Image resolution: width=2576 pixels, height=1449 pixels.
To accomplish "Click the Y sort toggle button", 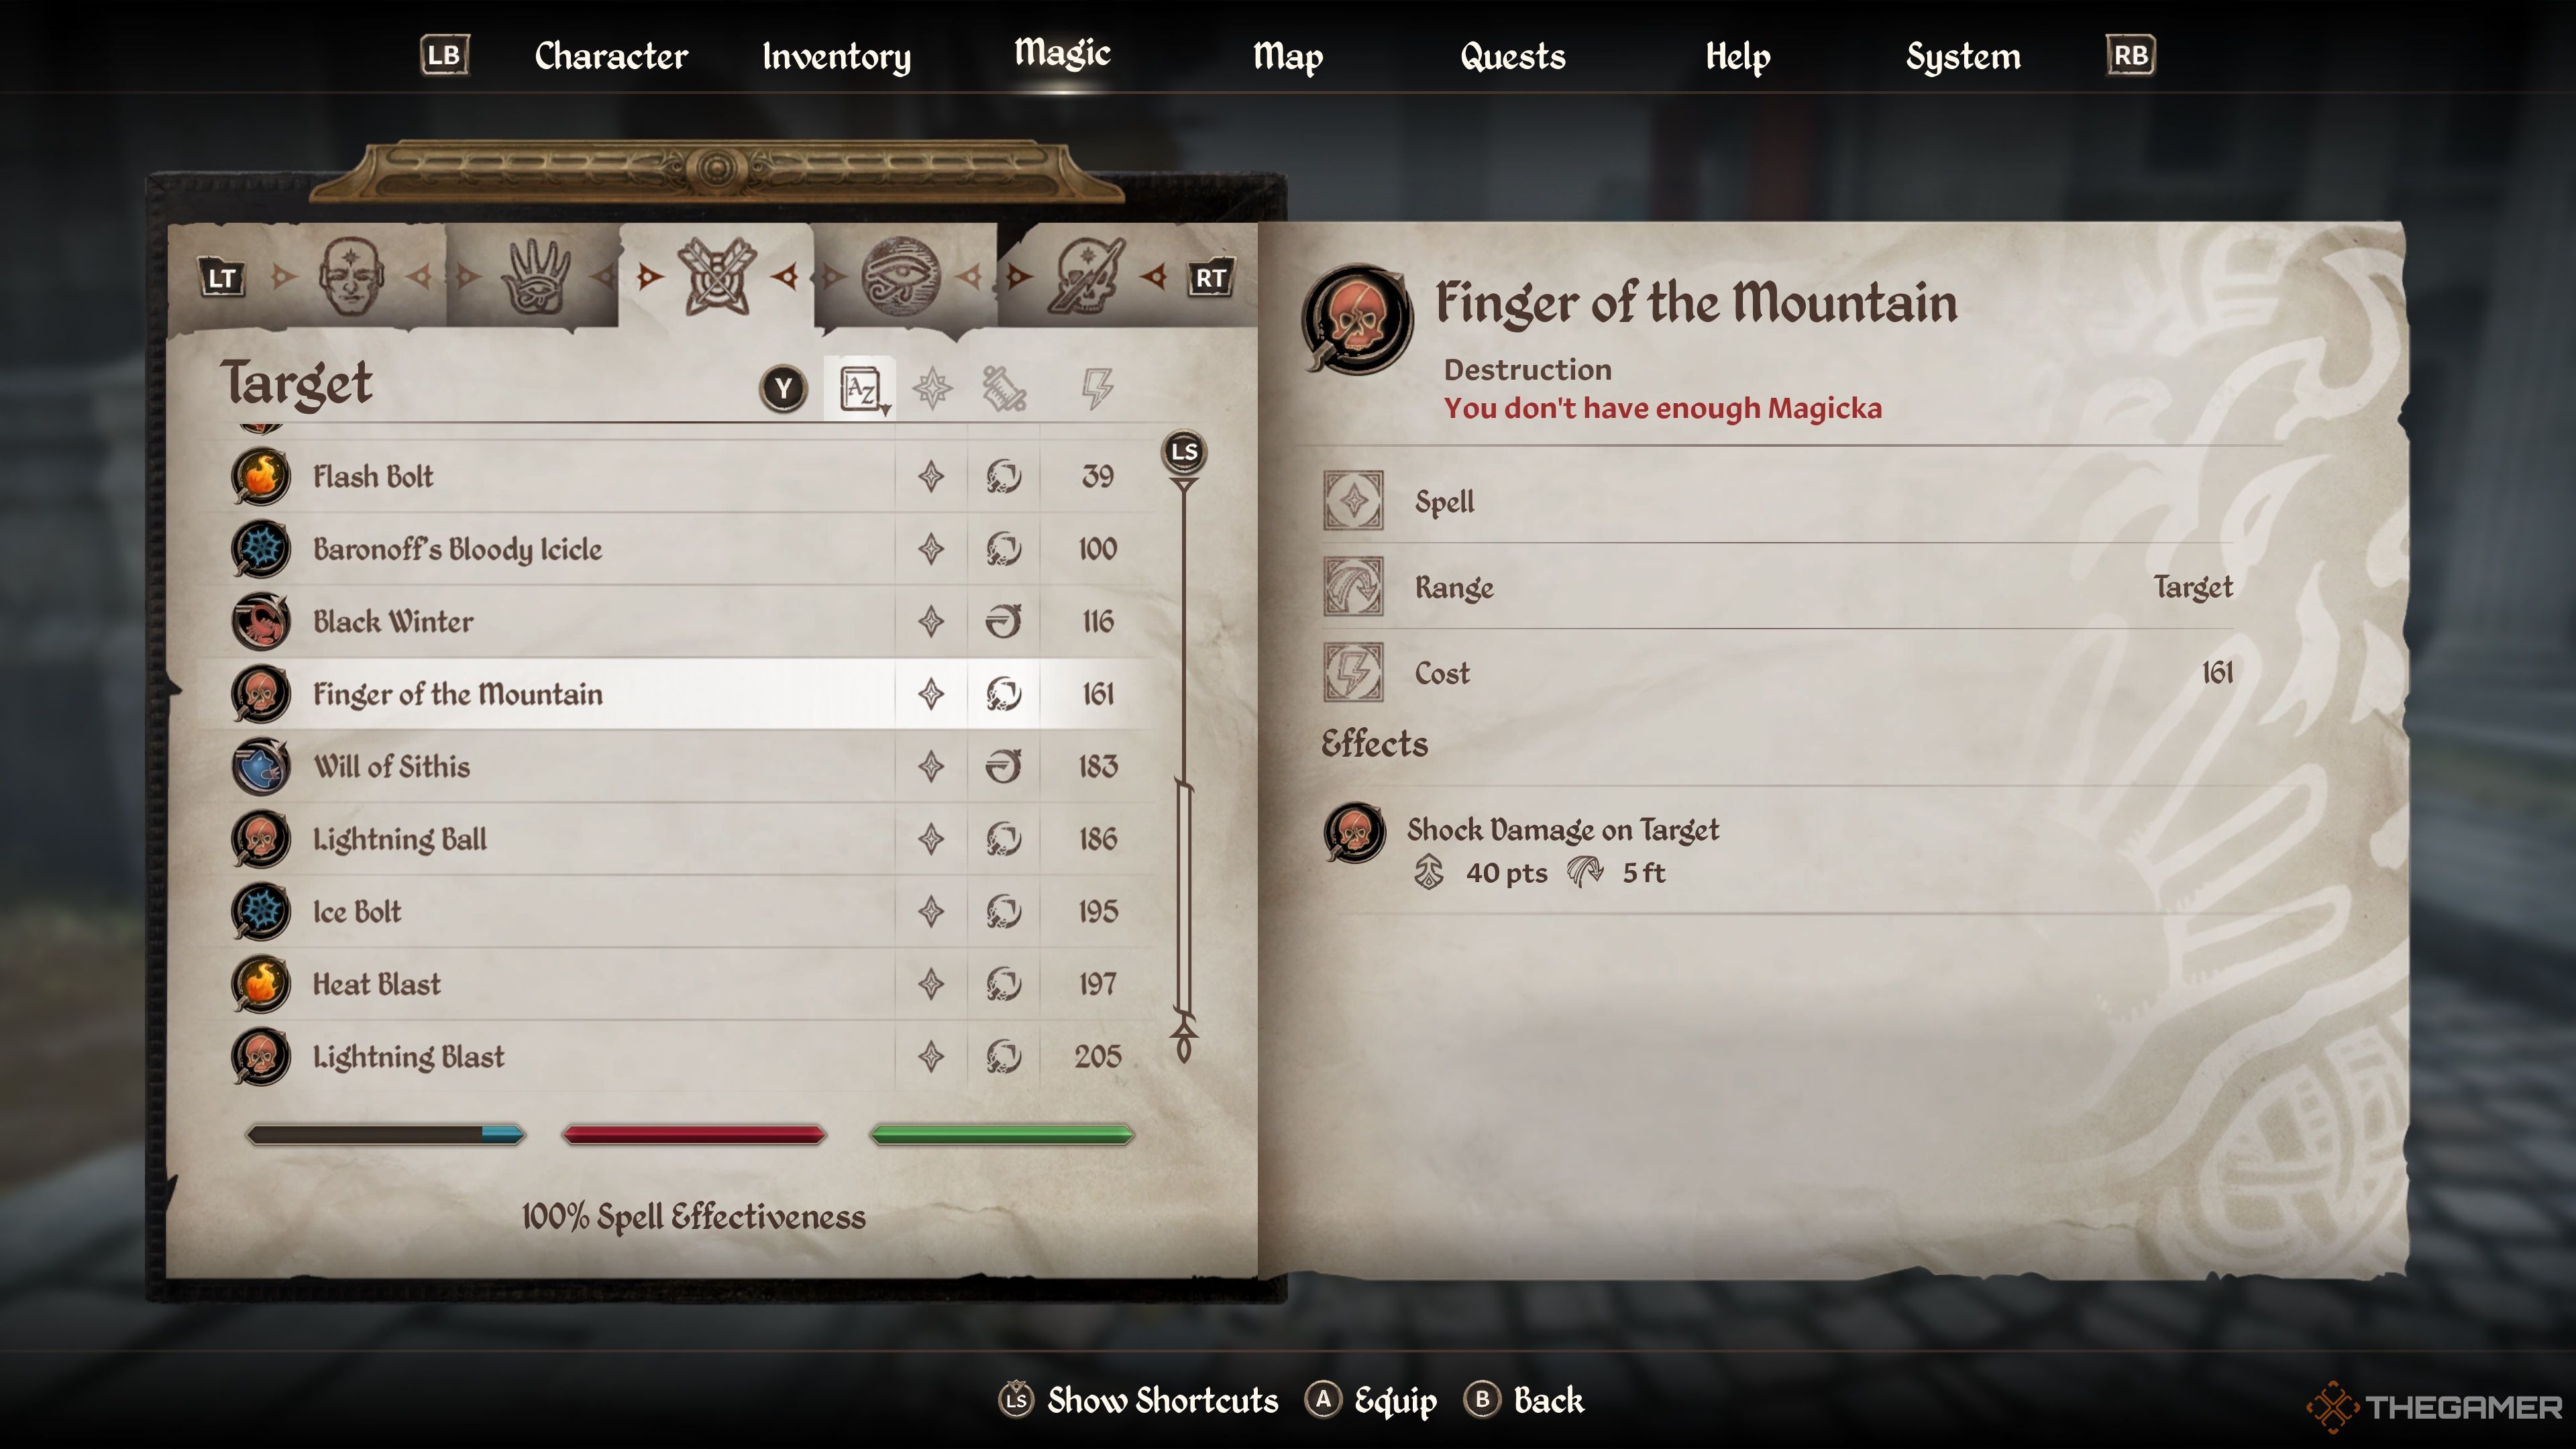I will 784,388.
